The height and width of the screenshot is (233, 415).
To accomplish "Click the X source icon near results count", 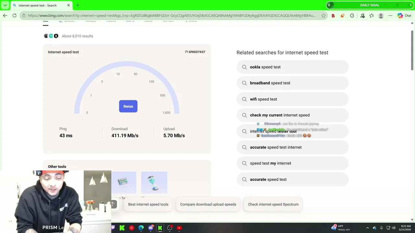I will point(56,36).
